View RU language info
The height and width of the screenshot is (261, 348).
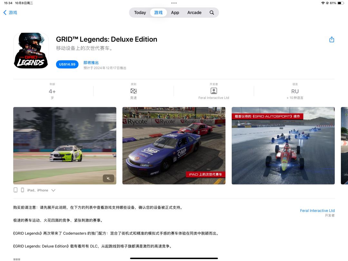point(295,91)
